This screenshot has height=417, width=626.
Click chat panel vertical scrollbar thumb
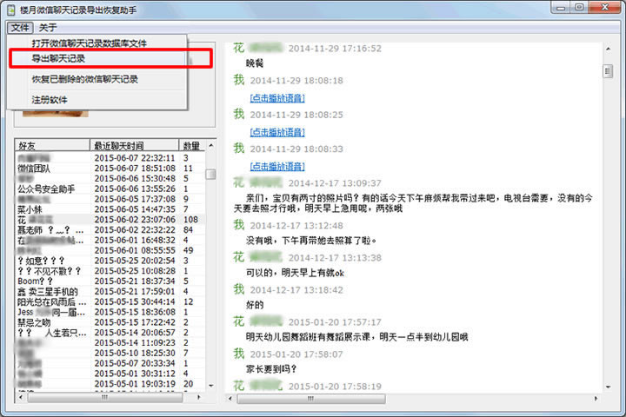[608, 71]
